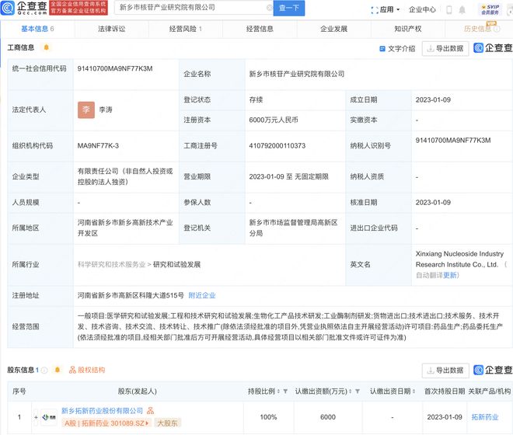Viewport: 513px width, 435px height.
Task: Click the 拓新药业 company logo thumbnail
Action: [x=49, y=417]
